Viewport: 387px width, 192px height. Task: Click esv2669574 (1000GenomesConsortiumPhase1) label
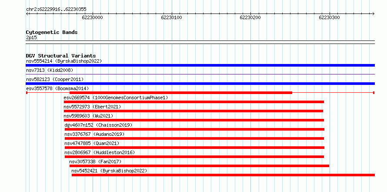(x=116, y=98)
